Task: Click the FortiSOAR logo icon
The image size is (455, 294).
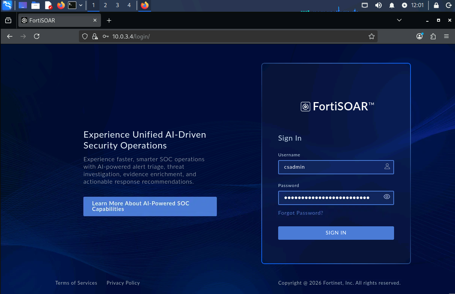Action: click(x=305, y=107)
